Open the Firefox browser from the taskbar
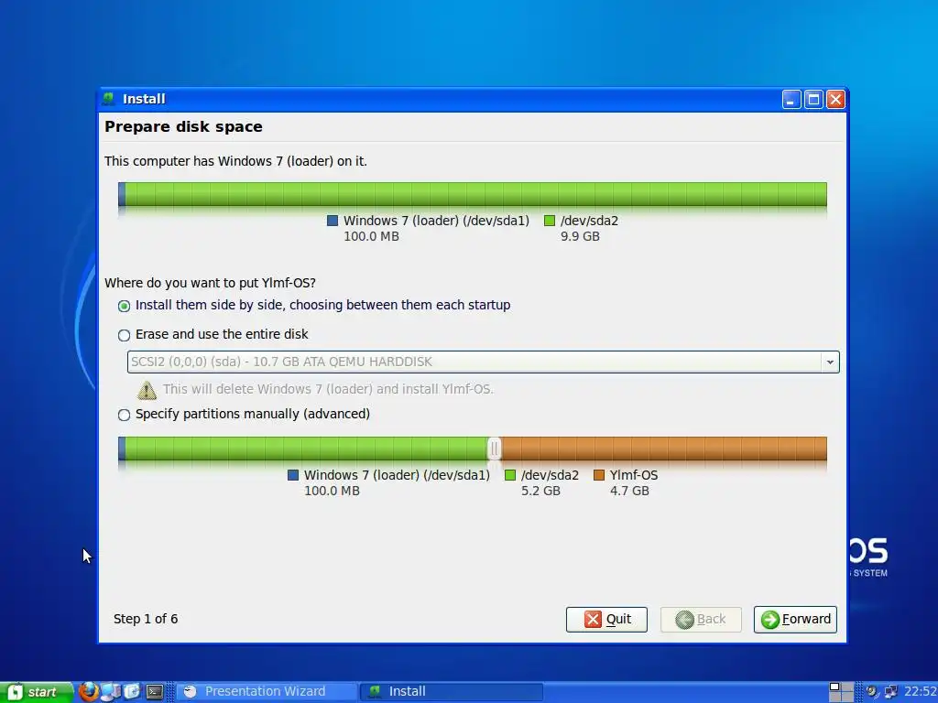The width and height of the screenshot is (938, 703). [89, 692]
